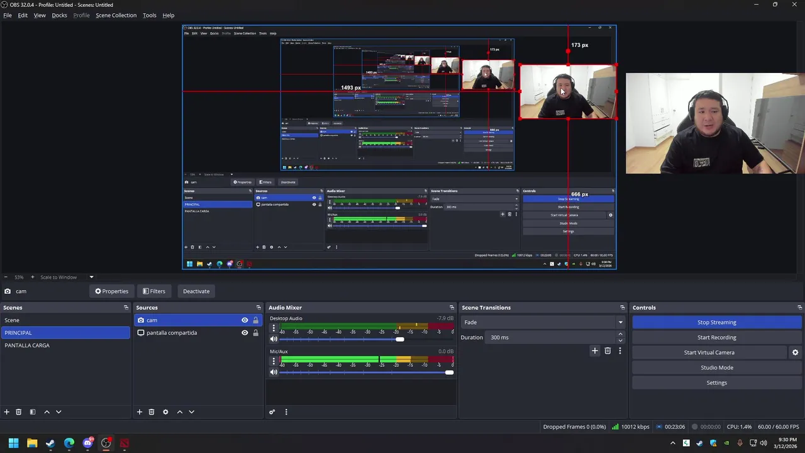Remove selected scene with trash icon

tap(18, 412)
